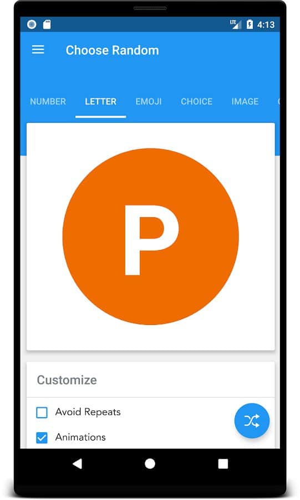Tap the Android back navigation button
Screen dimensions: 300x500
(x=77, y=464)
